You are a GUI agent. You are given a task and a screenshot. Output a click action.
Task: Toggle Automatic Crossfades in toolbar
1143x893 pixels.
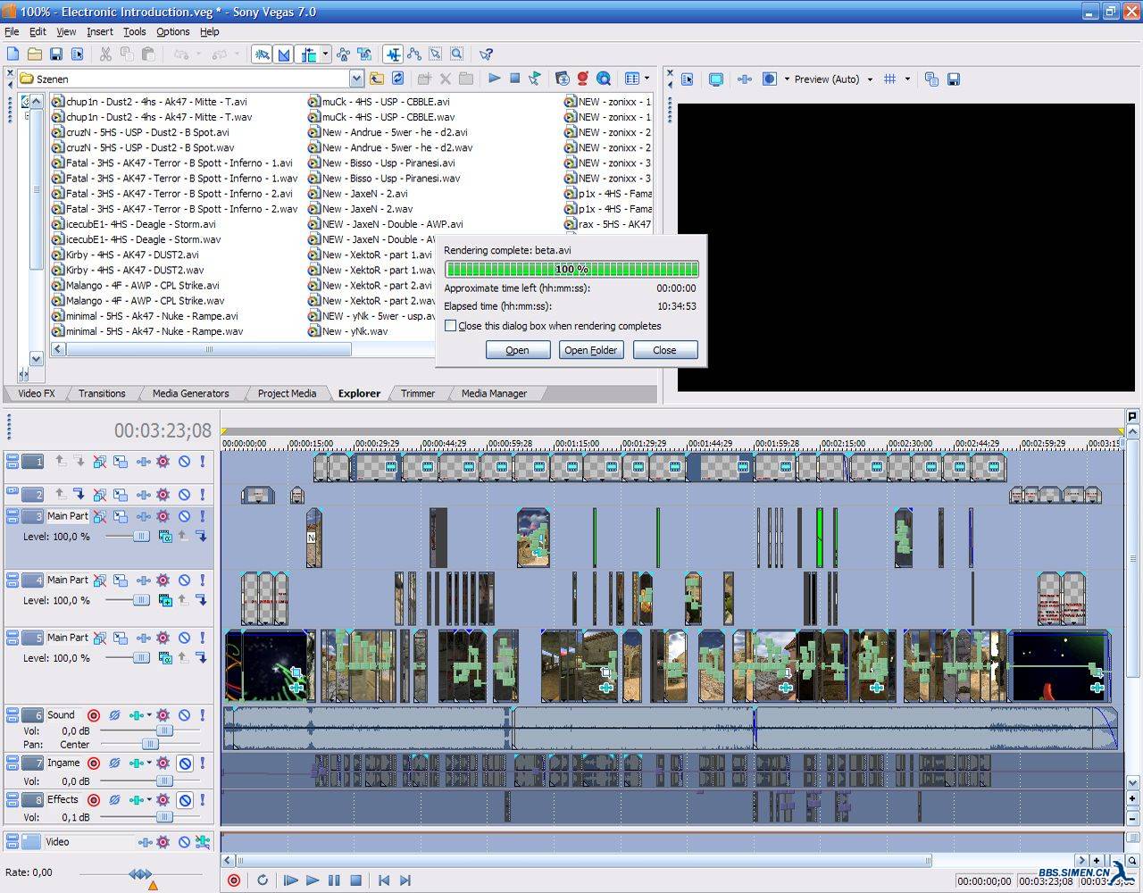tap(284, 54)
